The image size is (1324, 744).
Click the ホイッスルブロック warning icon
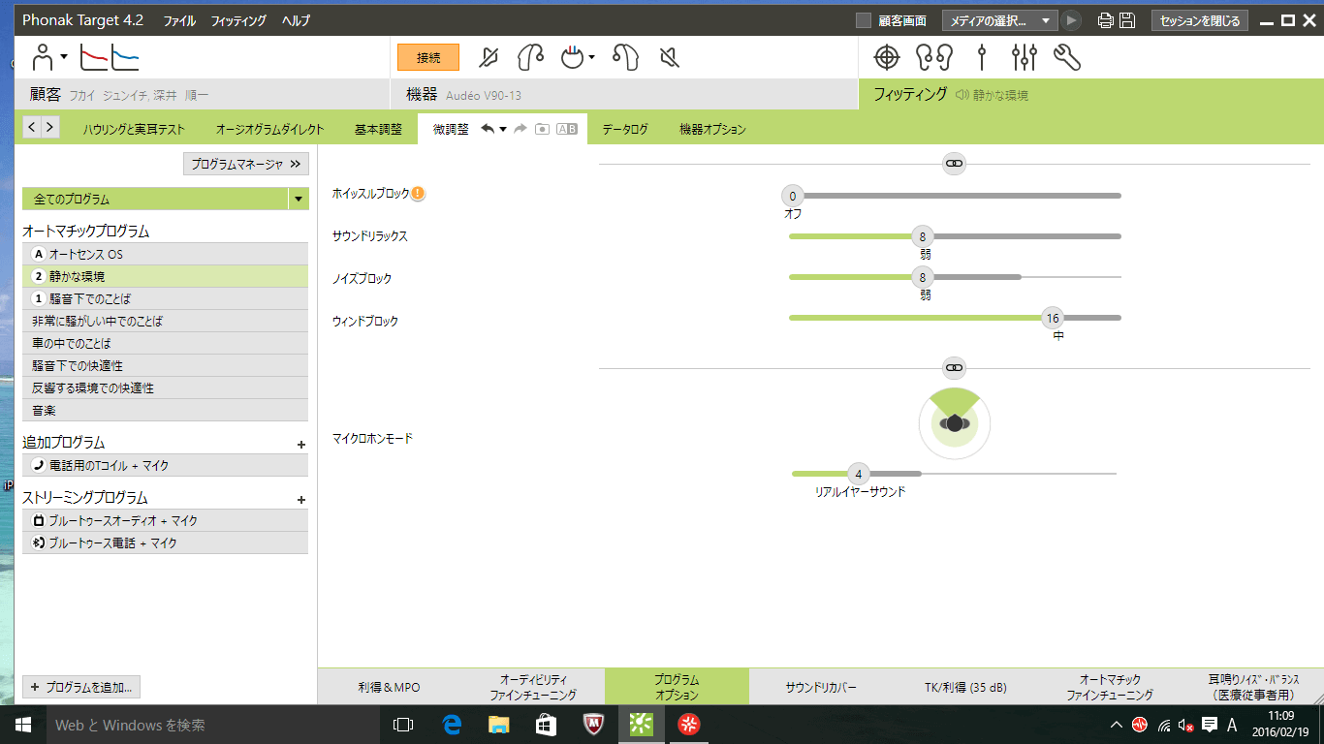pos(419,194)
